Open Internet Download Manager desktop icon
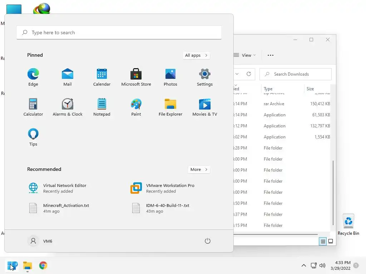 click(42, 9)
